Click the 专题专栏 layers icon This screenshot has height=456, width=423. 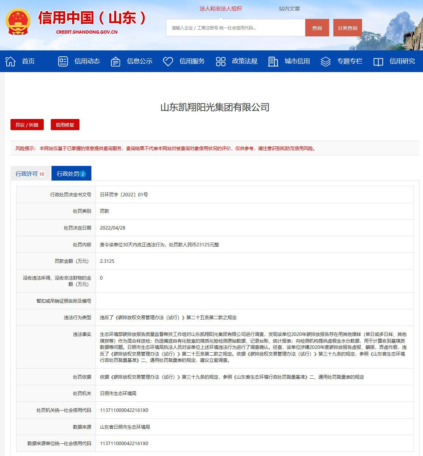click(326, 62)
